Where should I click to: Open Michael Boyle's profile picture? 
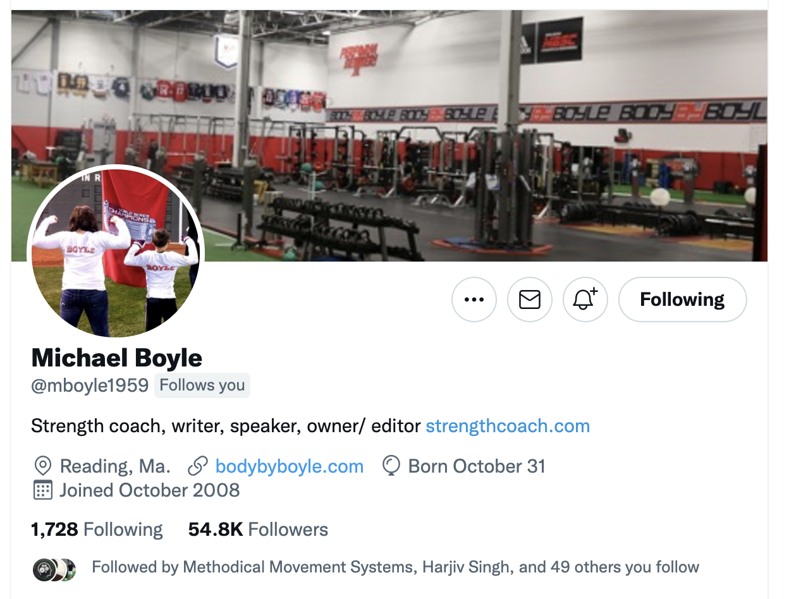pos(116,251)
